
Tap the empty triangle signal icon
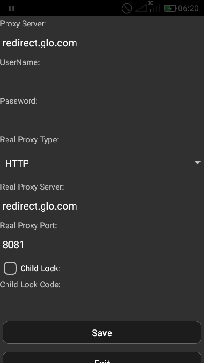point(141,9)
